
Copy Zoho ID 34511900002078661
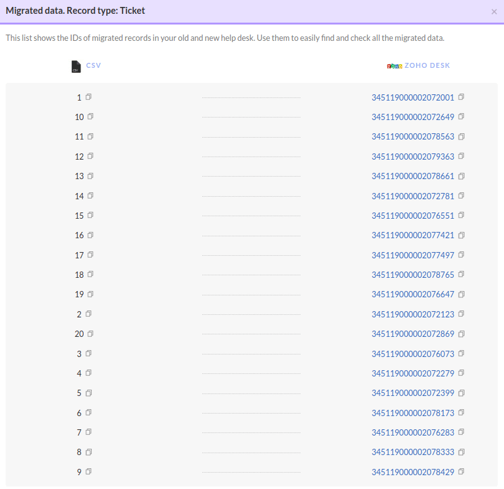461,176
